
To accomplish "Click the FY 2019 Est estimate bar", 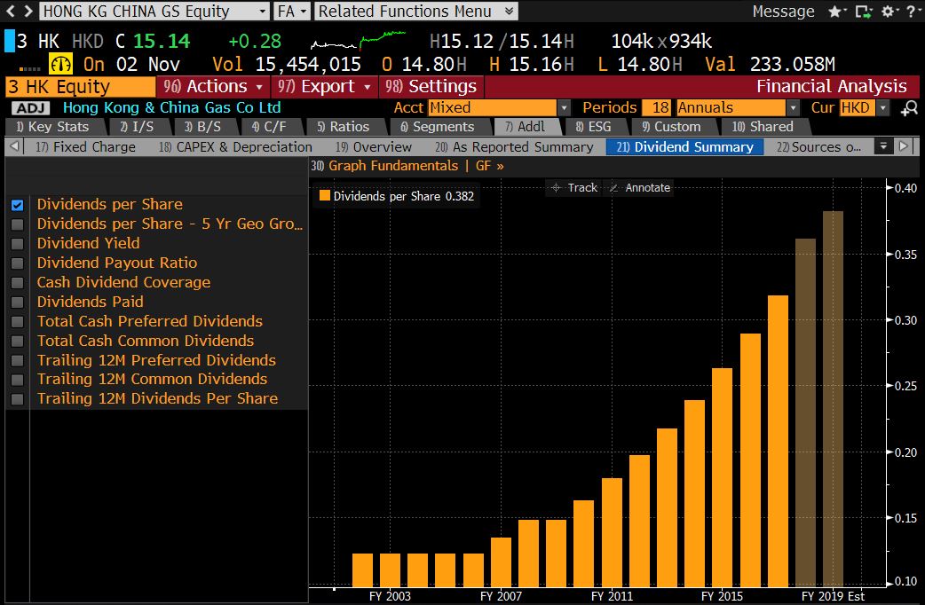I will [833, 398].
